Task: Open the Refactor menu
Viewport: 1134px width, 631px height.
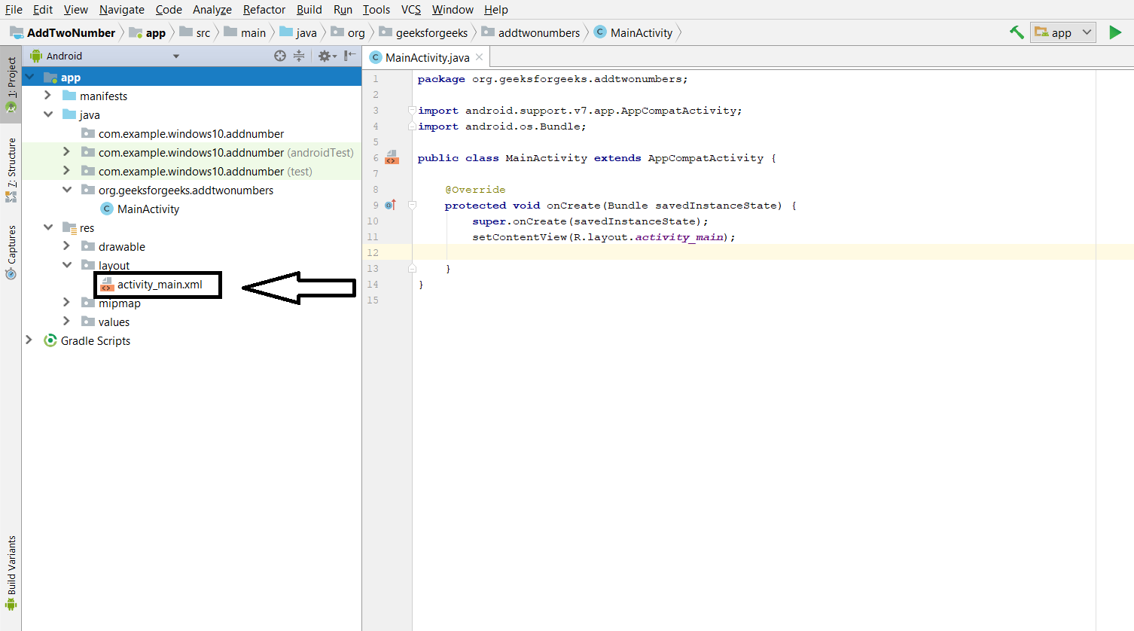Action: (264, 9)
